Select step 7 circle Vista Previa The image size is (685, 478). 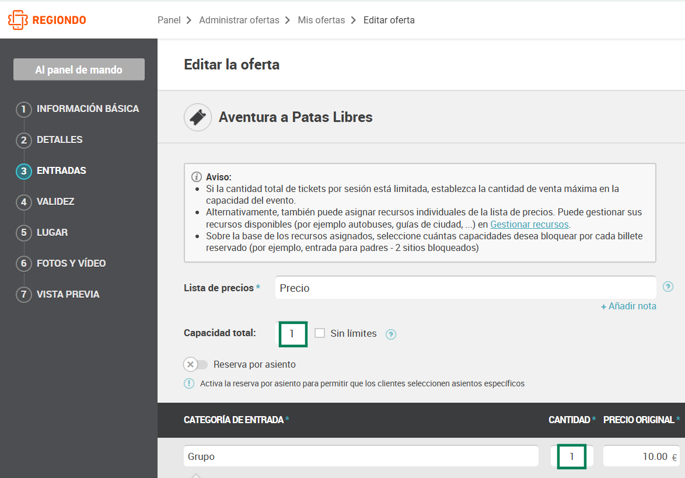(23, 295)
